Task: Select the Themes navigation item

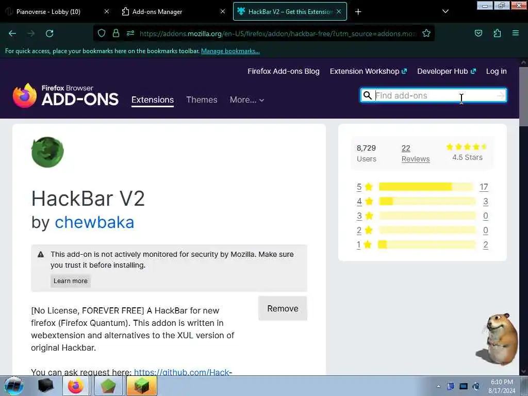Action: tap(202, 100)
